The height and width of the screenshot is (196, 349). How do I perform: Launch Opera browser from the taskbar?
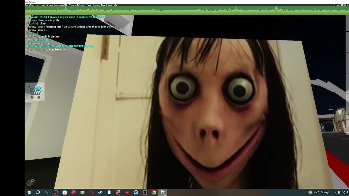point(91,192)
